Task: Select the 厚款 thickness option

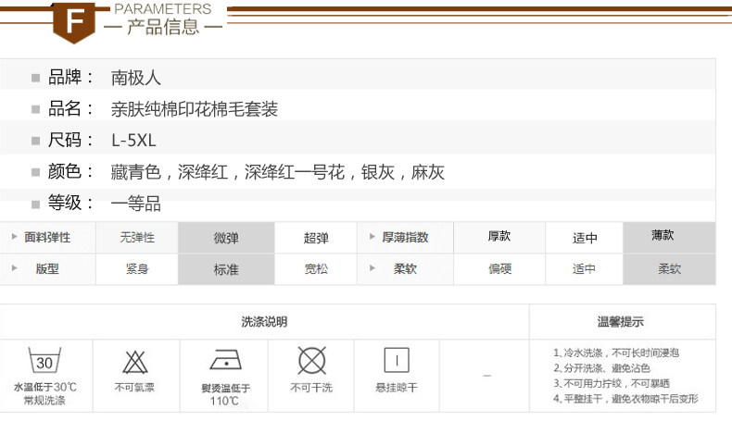Action: pyautogui.click(x=499, y=237)
